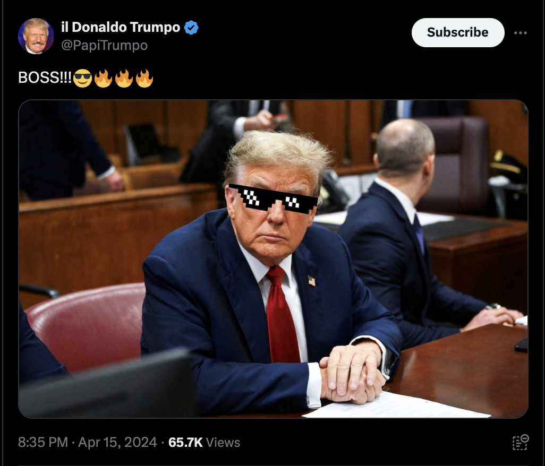
Task: Click the pixelated sunglasses in the photo
Action: coord(274,199)
